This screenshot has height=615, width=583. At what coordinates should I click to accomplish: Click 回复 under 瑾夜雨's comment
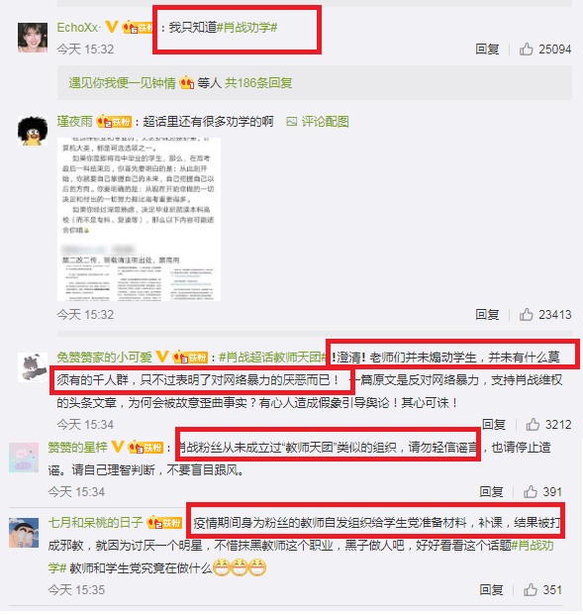click(x=487, y=315)
